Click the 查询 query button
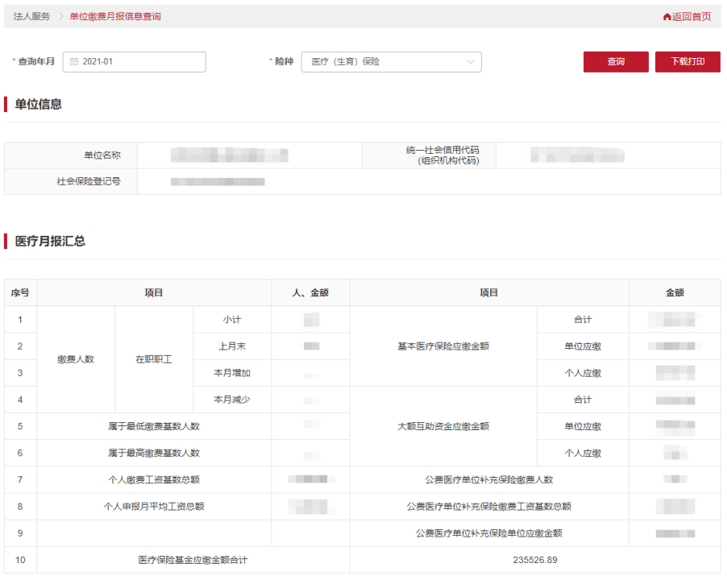This screenshot has height=580, width=727. 616,61
